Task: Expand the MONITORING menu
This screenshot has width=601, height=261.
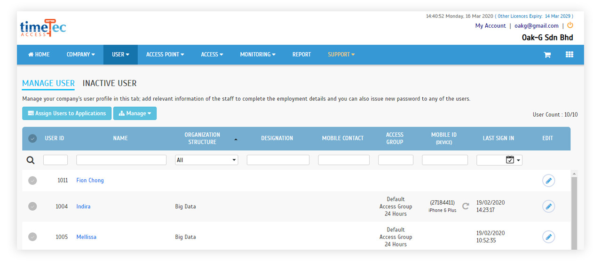Action: (258, 55)
